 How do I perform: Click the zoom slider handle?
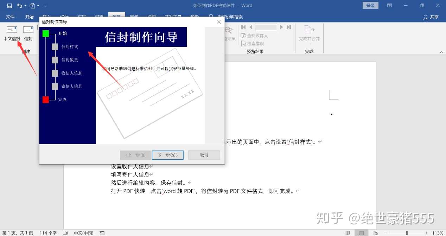[407, 233]
